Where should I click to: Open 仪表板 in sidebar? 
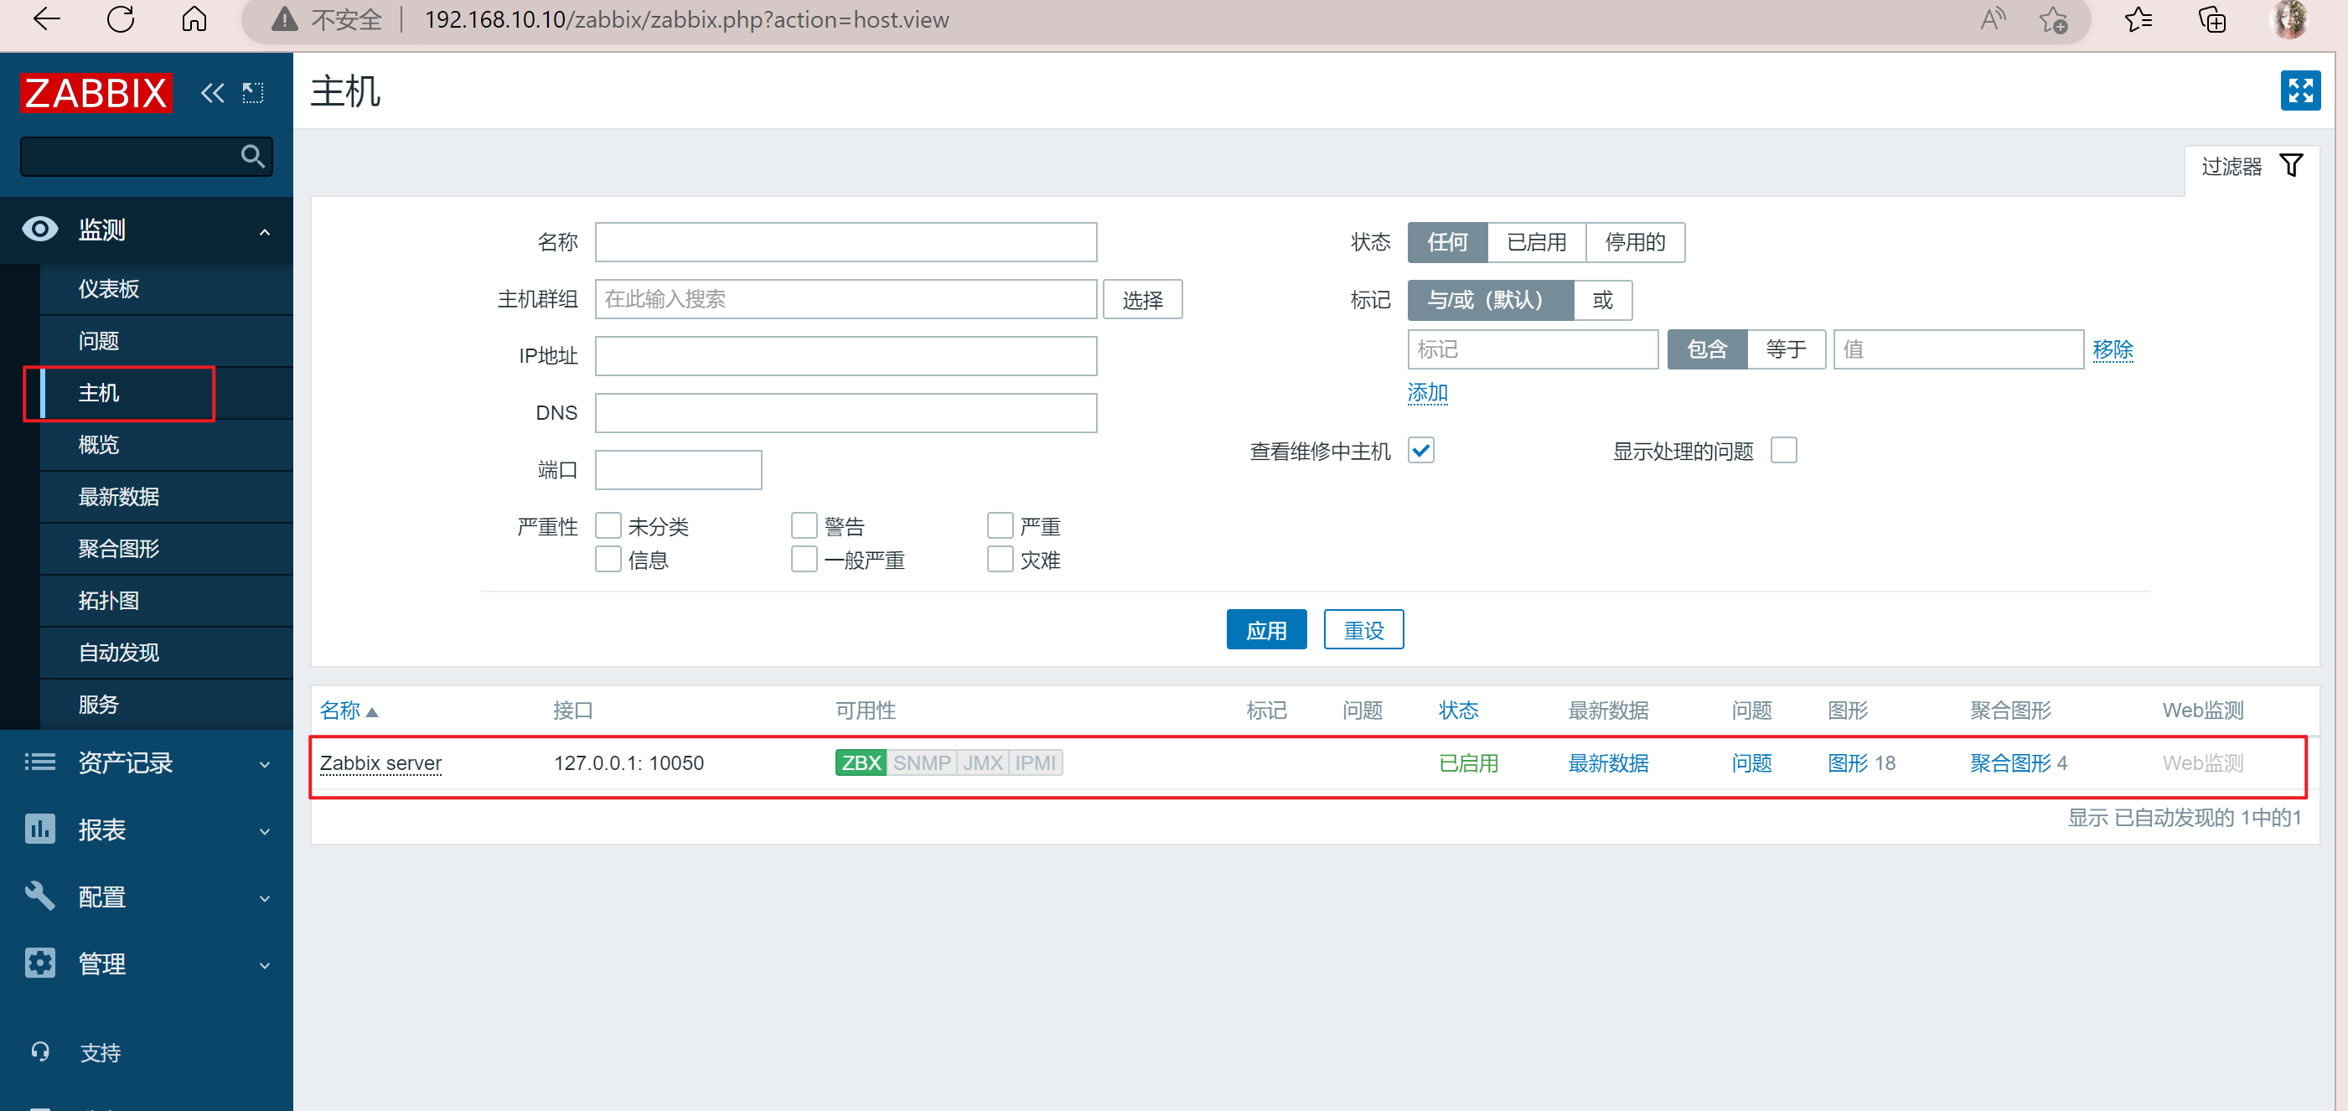click(108, 289)
